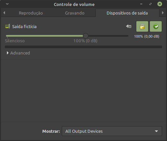
Task: Minimize the Controle de volume window
Action: tap(141, 4)
